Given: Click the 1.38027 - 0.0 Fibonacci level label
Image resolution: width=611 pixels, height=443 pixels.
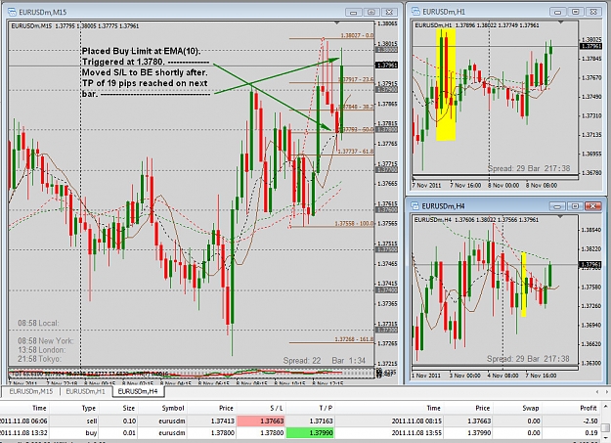Looking at the screenshot, I should 357,35.
